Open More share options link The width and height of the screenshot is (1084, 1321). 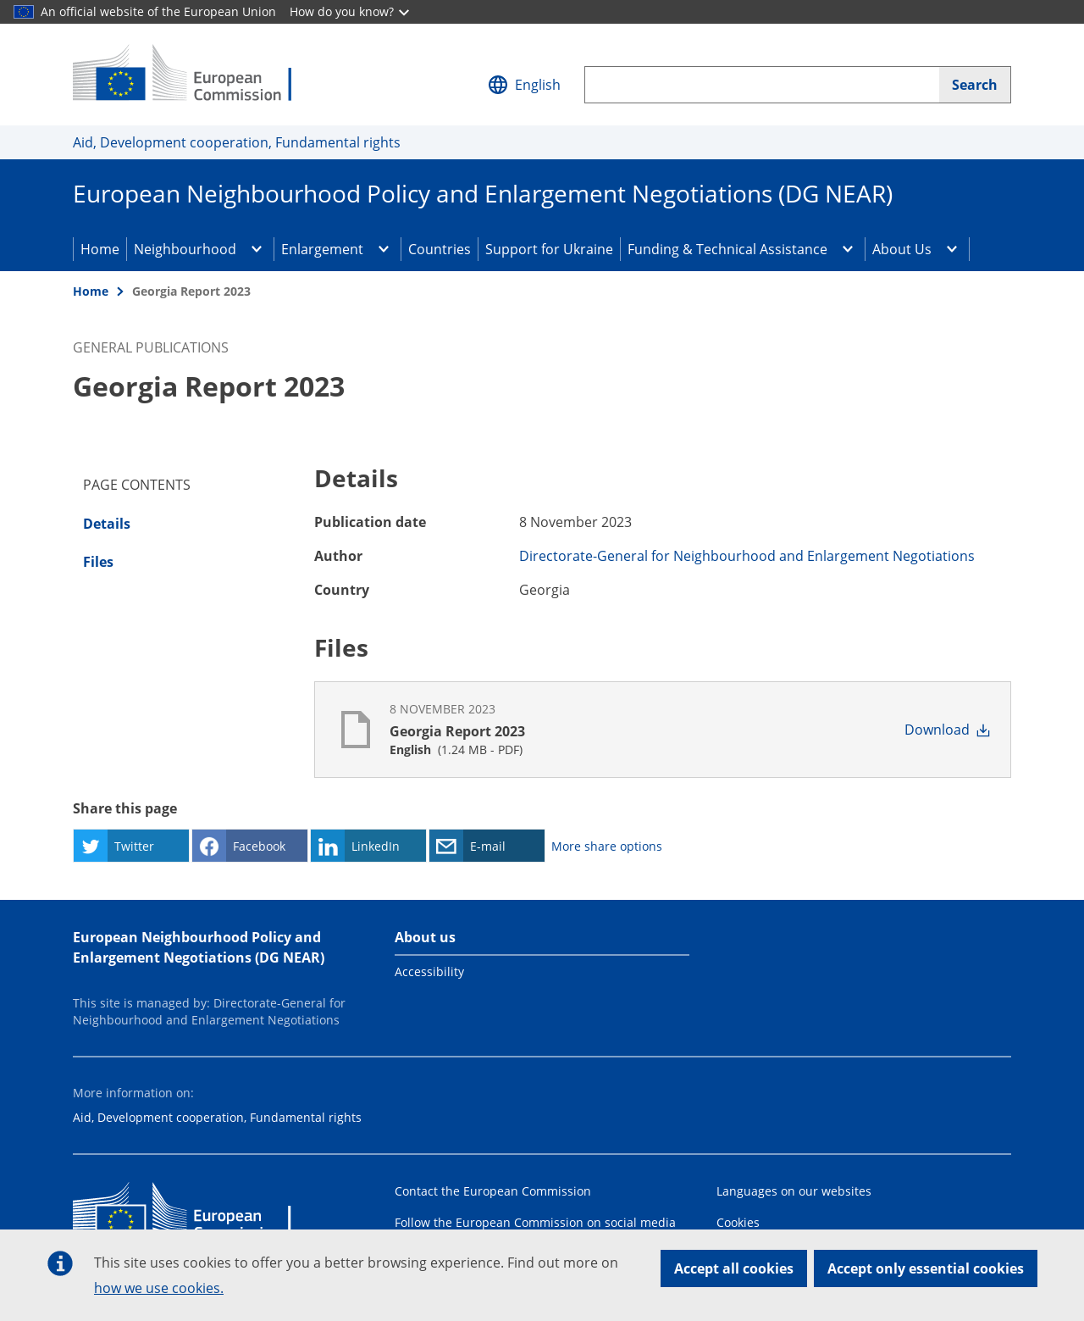[x=606, y=846]
